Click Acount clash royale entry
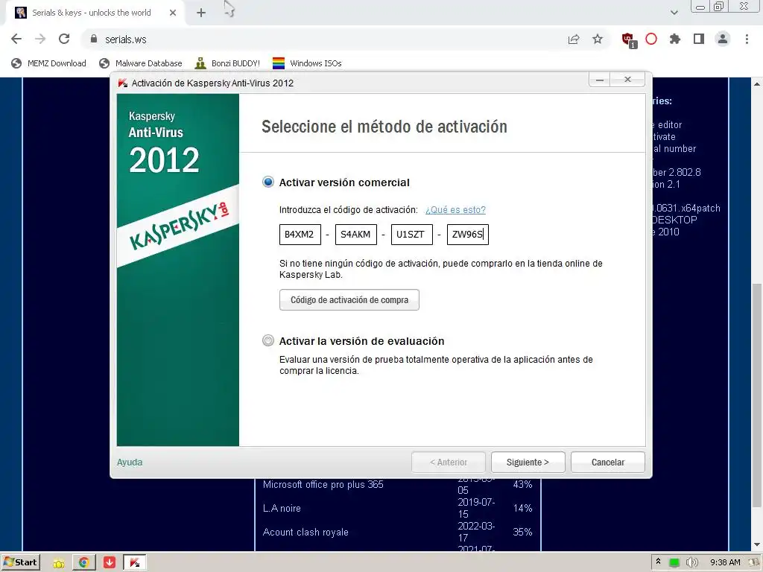The image size is (763, 572). [x=305, y=532]
